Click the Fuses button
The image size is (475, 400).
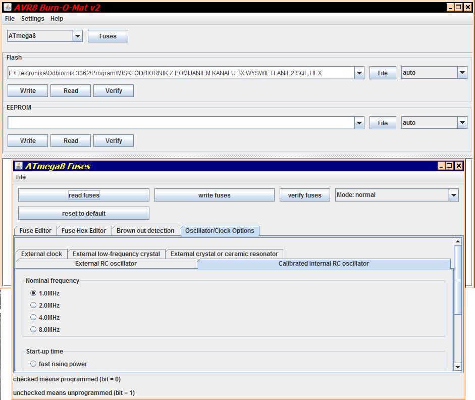[x=108, y=36]
